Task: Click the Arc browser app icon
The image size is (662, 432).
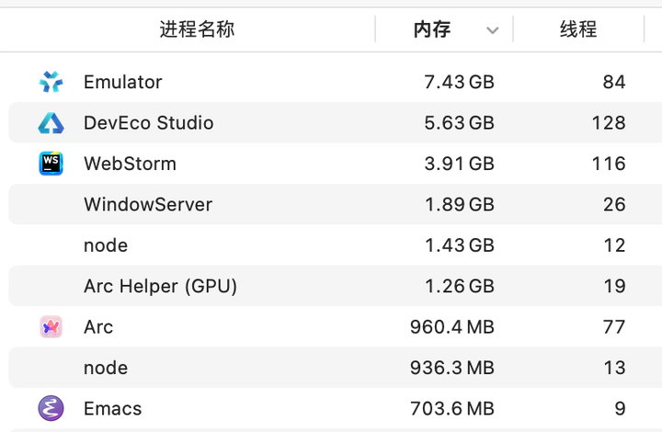Action: click(51, 327)
